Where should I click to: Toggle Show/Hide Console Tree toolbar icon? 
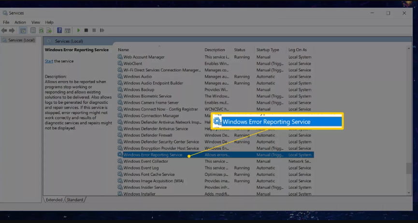[23, 30]
